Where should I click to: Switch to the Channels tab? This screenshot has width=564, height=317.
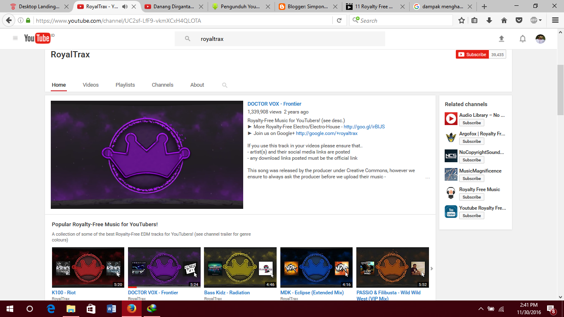pos(162,85)
